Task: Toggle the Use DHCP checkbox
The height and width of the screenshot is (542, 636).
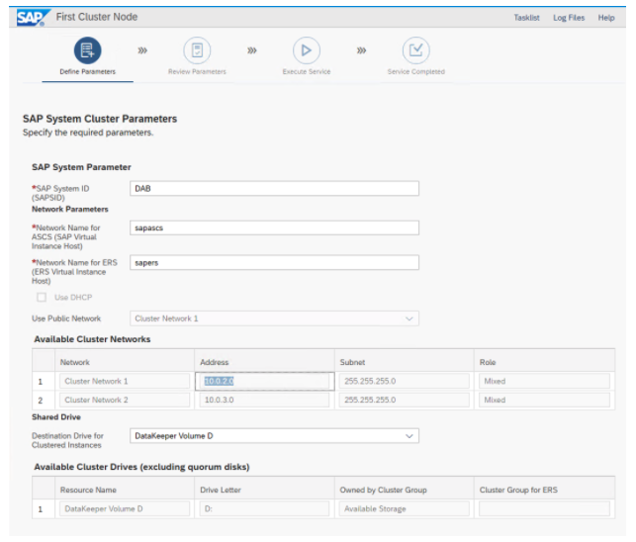Action: coord(42,298)
